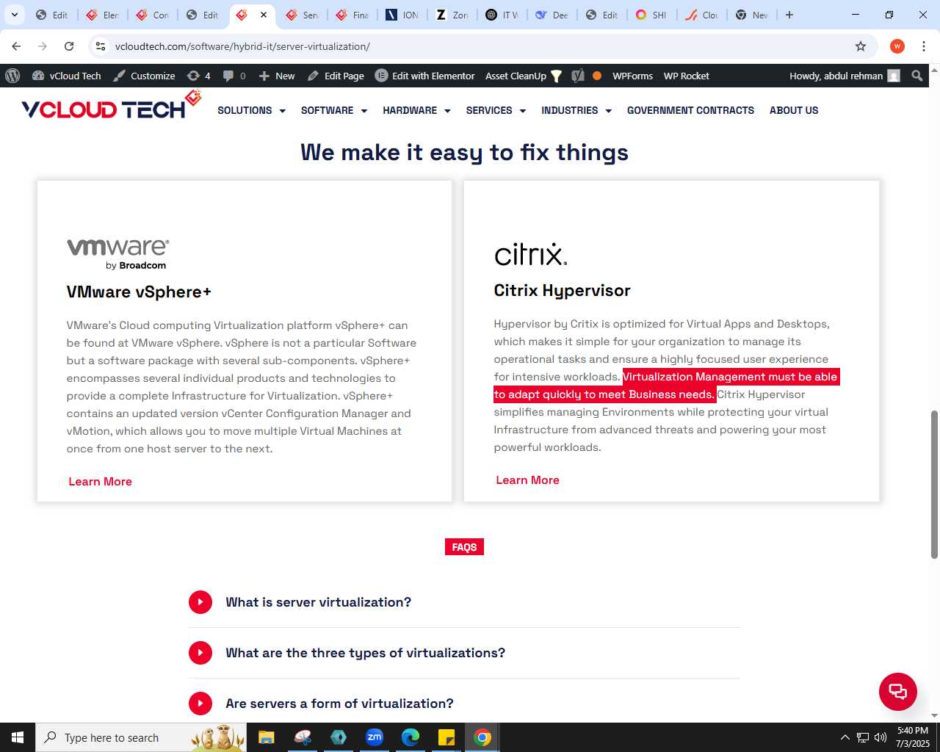Open the Yoast SEO icon in admin bar
Viewport: 940px width, 752px height.
tap(578, 76)
